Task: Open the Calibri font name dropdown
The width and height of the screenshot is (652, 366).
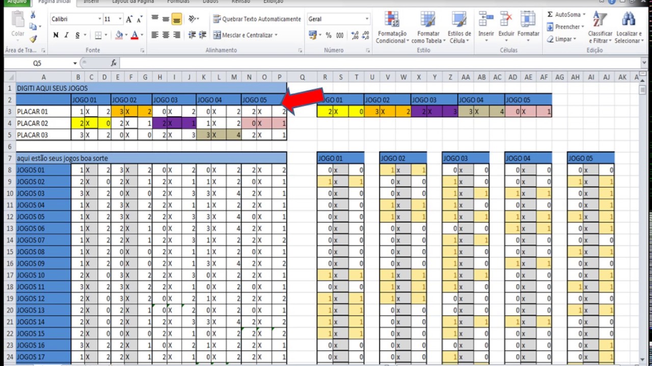Action: click(99, 19)
